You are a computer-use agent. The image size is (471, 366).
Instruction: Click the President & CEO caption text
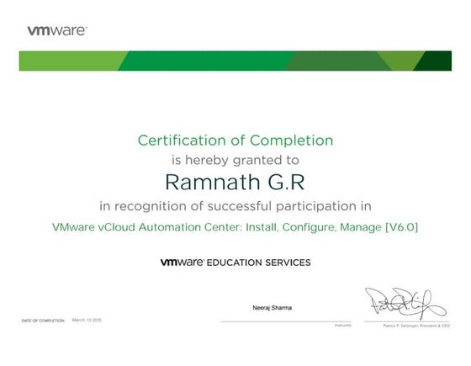pyautogui.click(x=416, y=326)
